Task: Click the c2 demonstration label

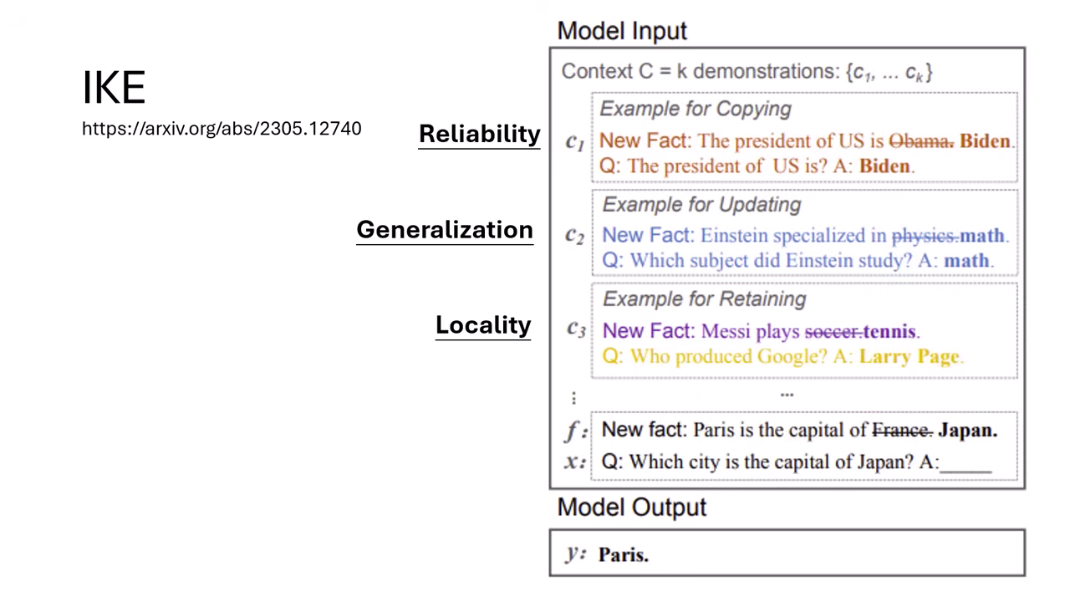Action: click(x=574, y=238)
